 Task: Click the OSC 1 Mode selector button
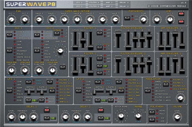[x=9, y=35]
